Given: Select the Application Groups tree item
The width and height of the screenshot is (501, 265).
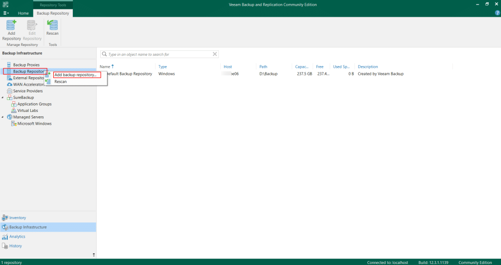Looking at the screenshot, I should tap(35, 104).
